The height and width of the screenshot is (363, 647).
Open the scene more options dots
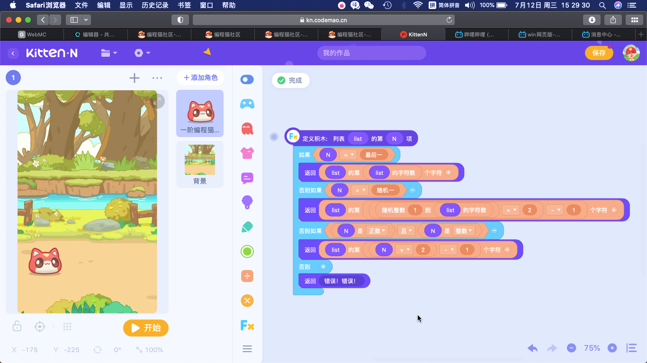pos(157,78)
